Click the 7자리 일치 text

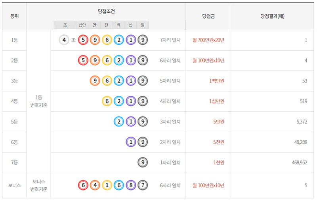click(x=170, y=40)
